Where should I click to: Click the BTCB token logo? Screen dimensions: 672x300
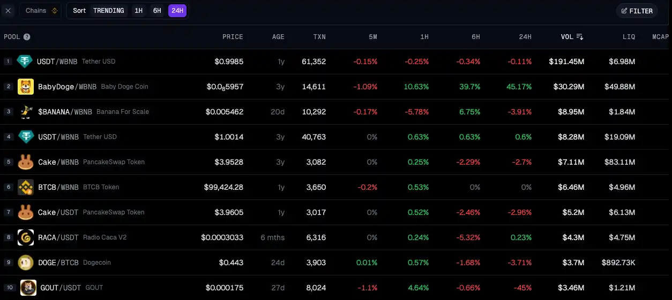[26, 187]
